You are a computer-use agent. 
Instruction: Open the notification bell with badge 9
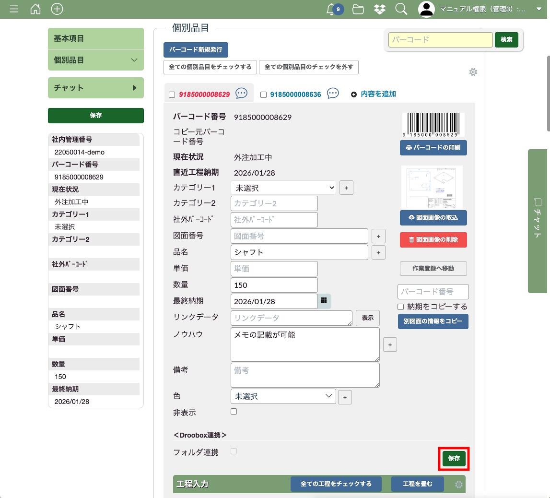331,9
